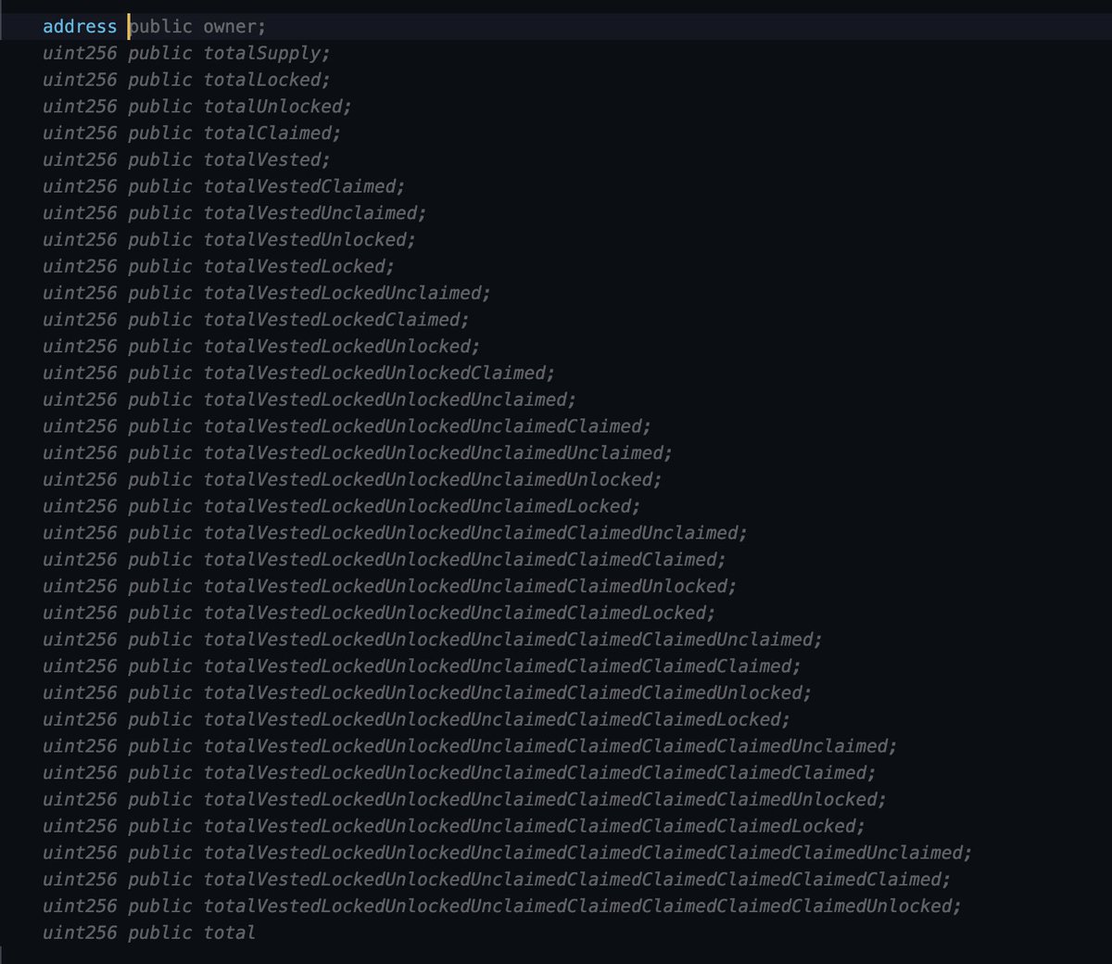This screenshot has width=1112, height=964.
Task: Click 'totalVestedLockedUnlockedUnclaimed;' in the code
Action: pos(390,400)
